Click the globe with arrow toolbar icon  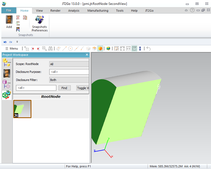tap(108, 48)
